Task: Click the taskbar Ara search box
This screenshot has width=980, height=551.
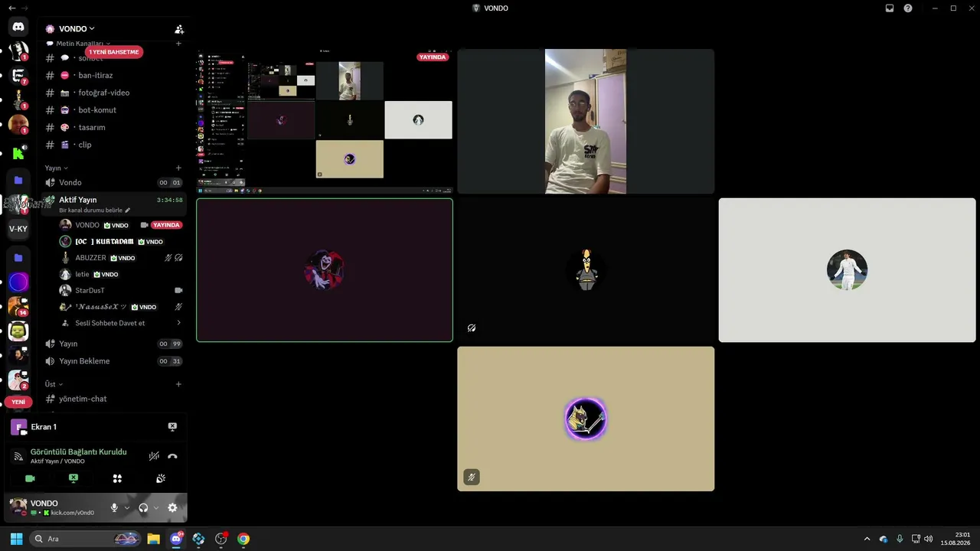Action: point(86,539)
